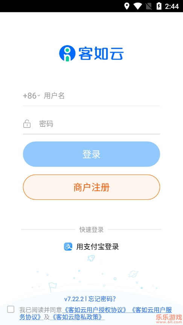Tap the rocket decoration icon
Image resolution: width=183 pixels, height=325 pixels.
tap(91, 258)
